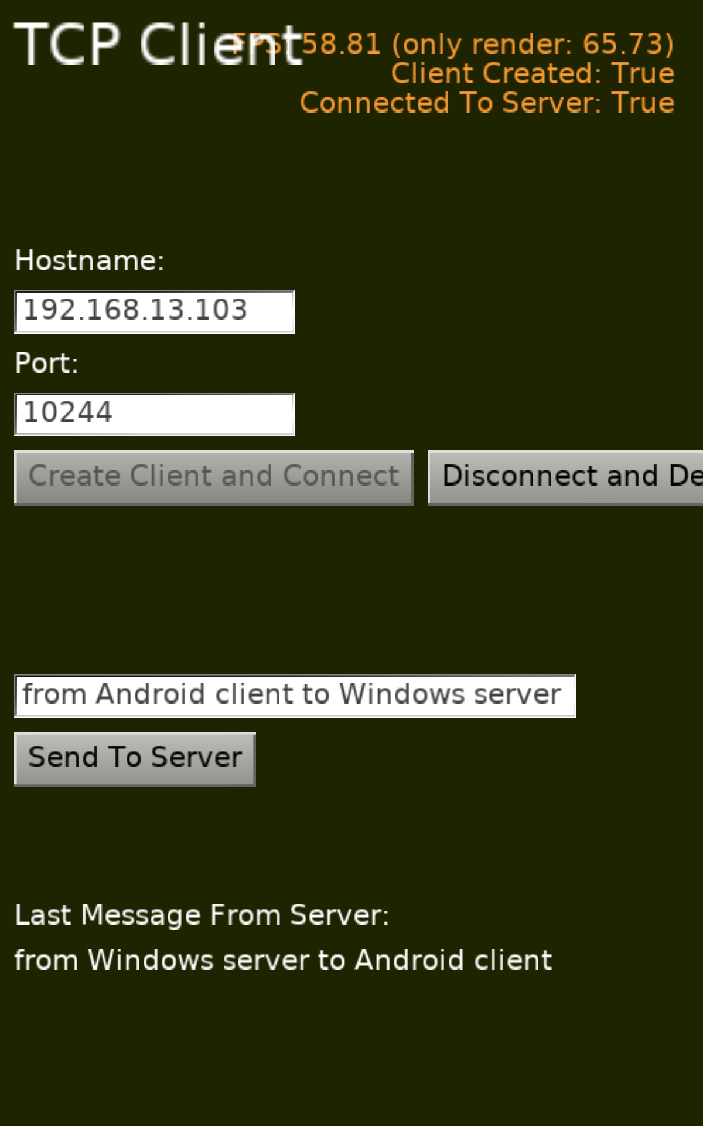703x1126 pixels.
Task: Click the Client Created status line
Action: [533, 73]
